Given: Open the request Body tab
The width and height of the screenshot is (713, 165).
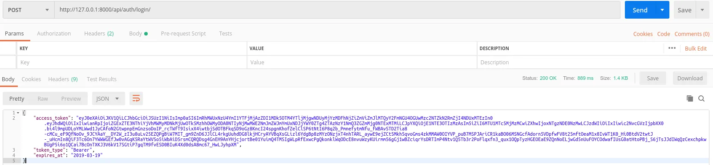Looking at the screenshot, I should point(138,33).
